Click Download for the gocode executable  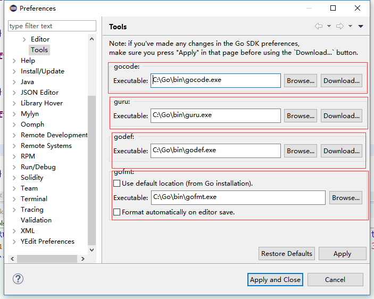[x=342, y=81]
